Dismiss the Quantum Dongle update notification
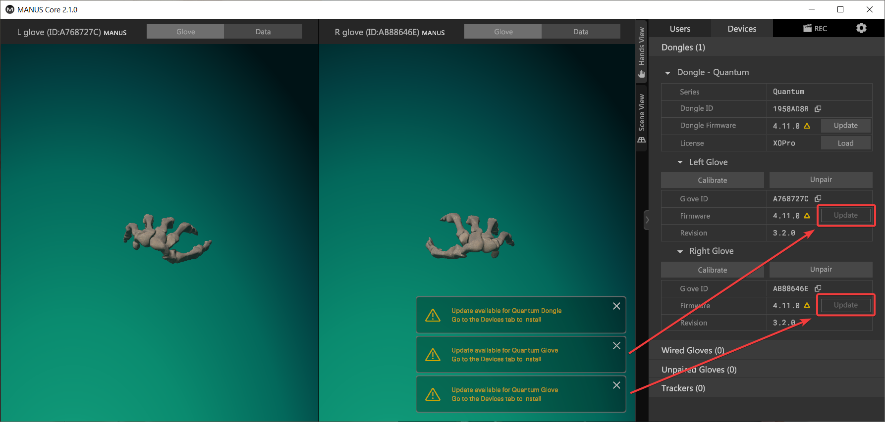 tap(616, 306)
